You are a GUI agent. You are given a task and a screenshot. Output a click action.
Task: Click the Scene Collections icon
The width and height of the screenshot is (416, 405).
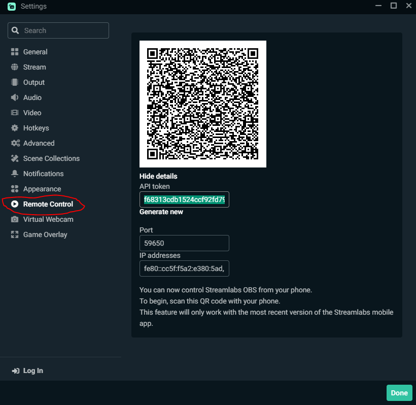15,158
